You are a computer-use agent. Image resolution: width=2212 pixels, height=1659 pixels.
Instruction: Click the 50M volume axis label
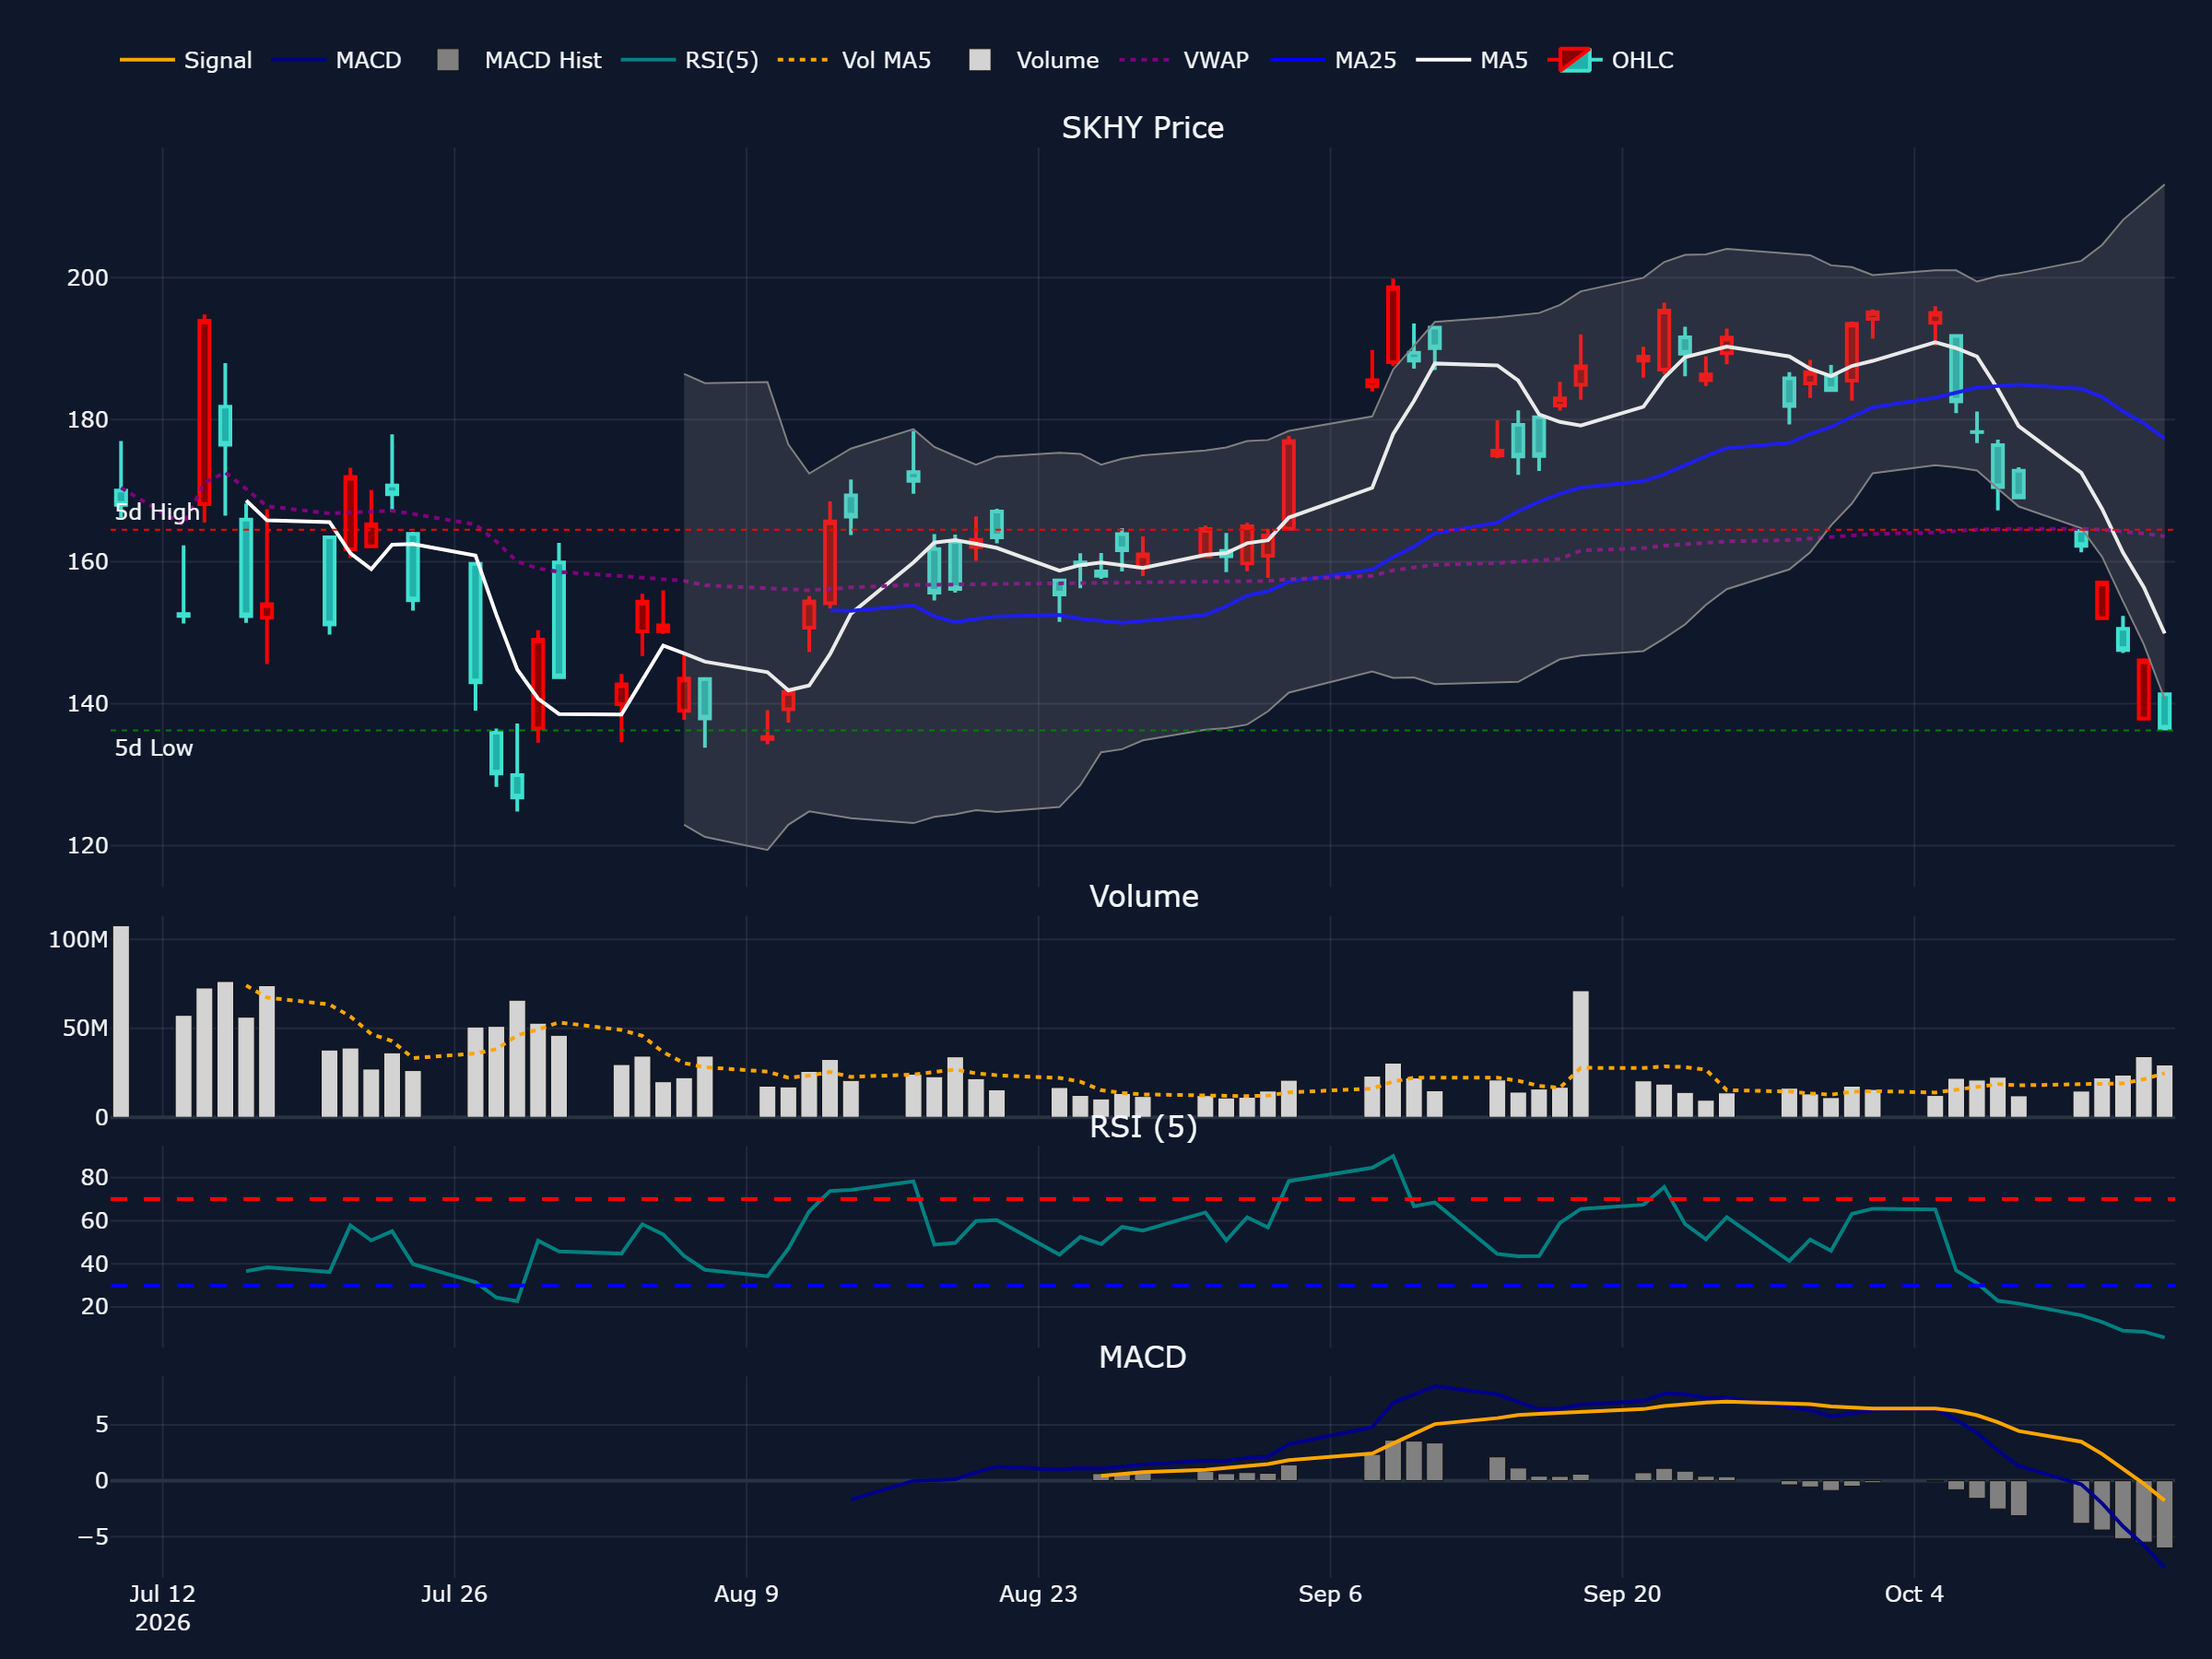coord(85,1029)
